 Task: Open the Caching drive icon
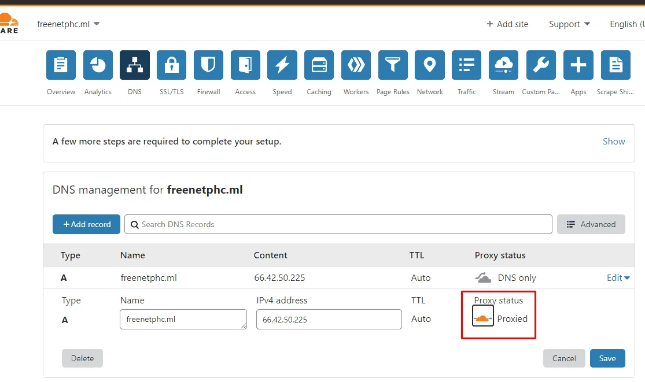[x=319, y=65]
